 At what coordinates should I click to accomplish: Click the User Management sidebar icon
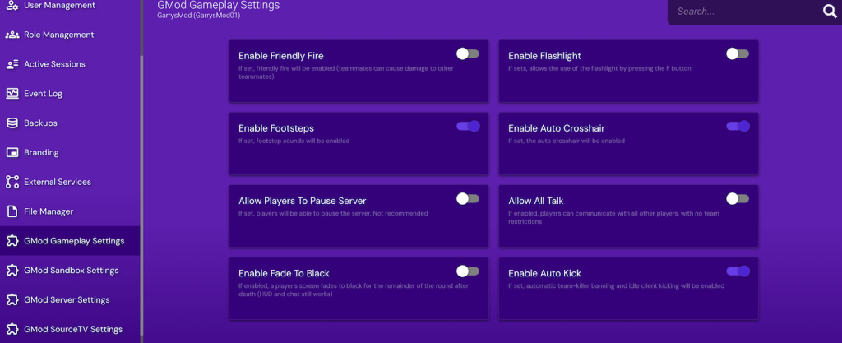pyautogui.click(x=12, y=6)
